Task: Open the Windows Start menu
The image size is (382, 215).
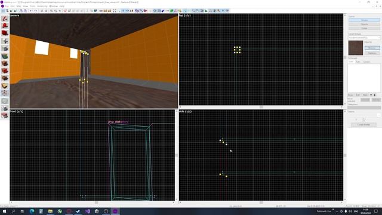Action: point(4,211)
